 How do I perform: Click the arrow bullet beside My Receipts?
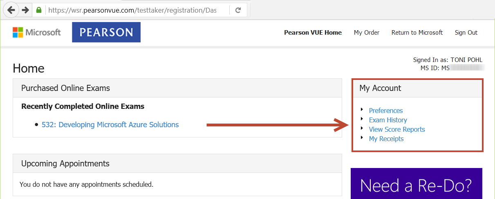click(x=362, y=138)
